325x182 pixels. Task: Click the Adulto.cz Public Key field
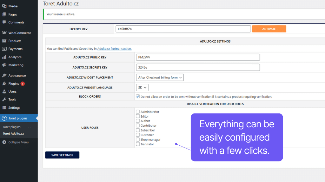pos(198,57)
